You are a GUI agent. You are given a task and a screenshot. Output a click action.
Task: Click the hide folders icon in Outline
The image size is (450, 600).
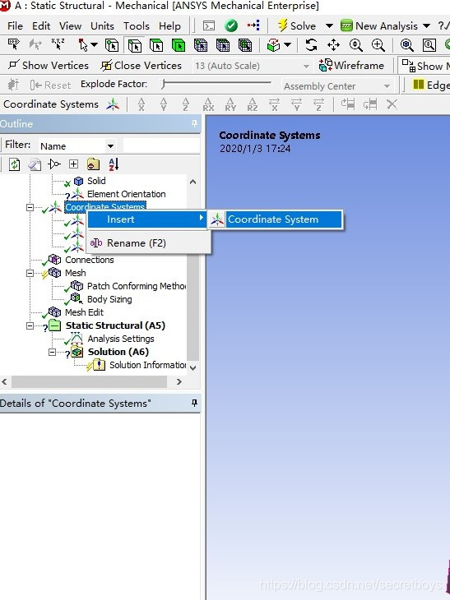pos(93,164)
